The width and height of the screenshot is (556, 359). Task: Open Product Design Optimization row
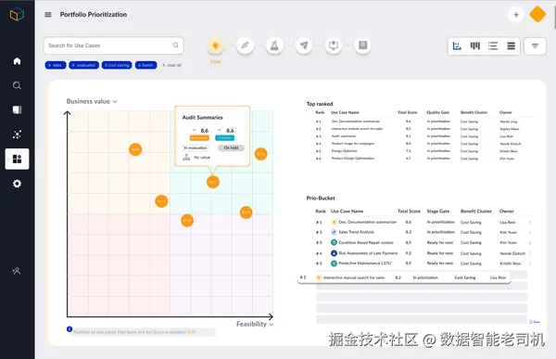coord(423,159)
